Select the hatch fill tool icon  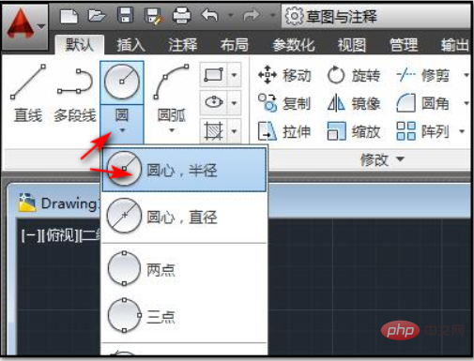[214, 130]
